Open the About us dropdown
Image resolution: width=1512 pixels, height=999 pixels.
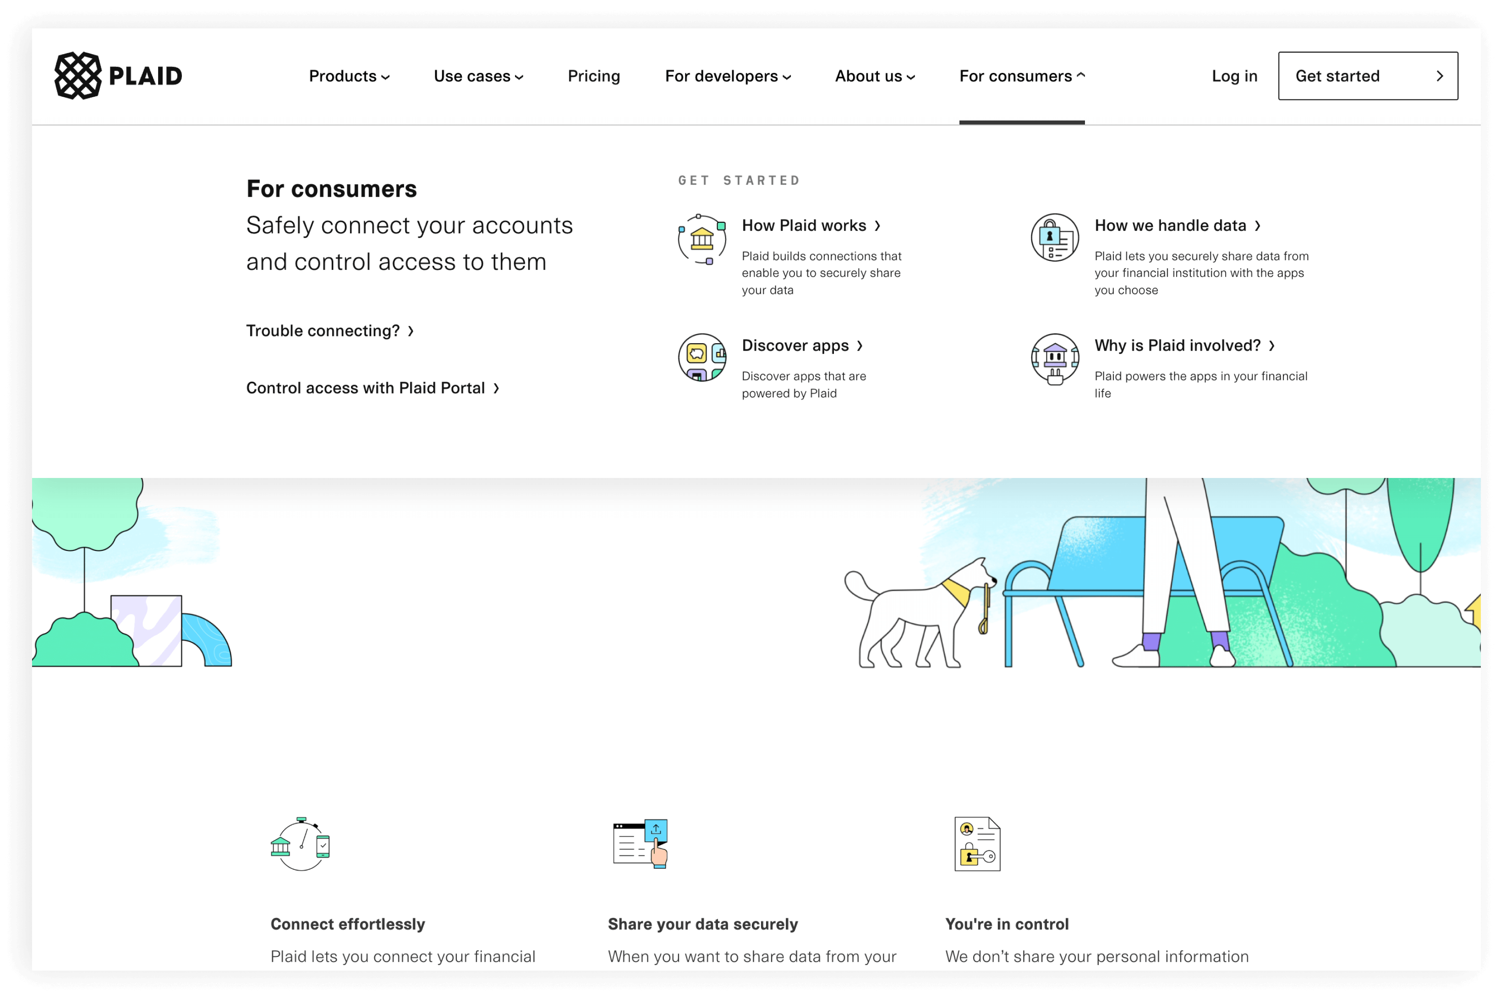(x=875, y=77)
